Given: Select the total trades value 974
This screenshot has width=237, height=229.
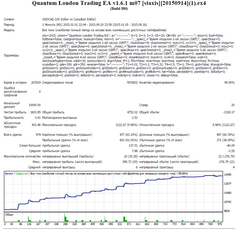Looking at the screenshot, I should (x=38, y=135).
